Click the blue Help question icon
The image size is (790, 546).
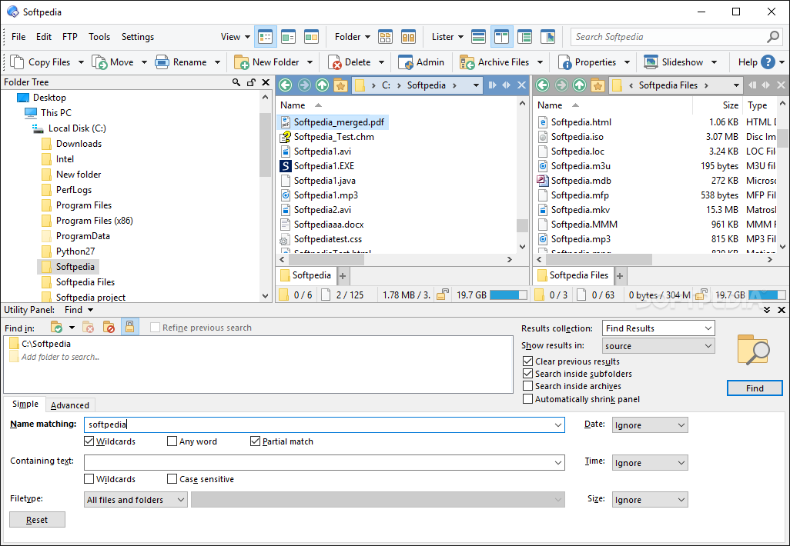(768, 62)
